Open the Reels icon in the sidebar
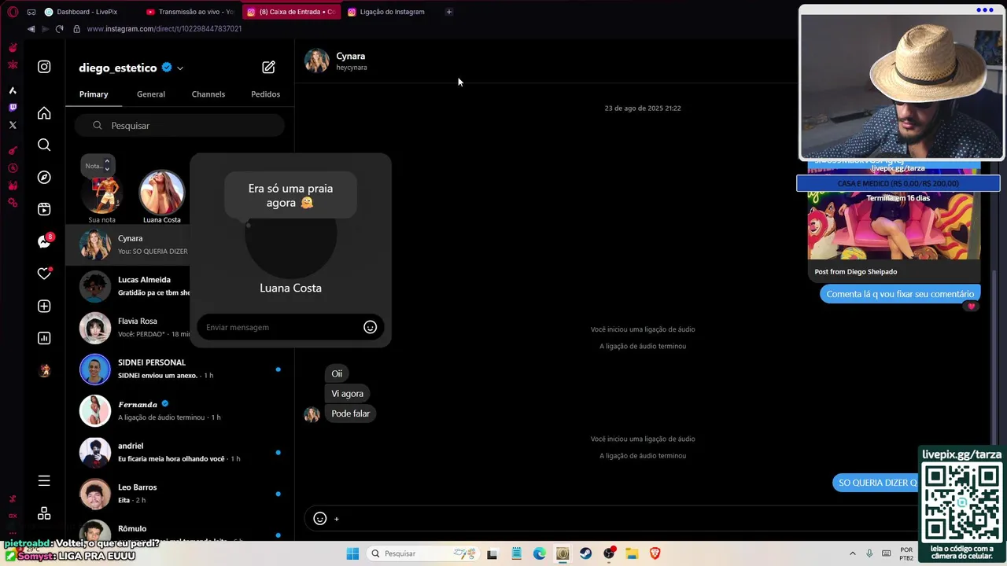 [x=44, y=209]
